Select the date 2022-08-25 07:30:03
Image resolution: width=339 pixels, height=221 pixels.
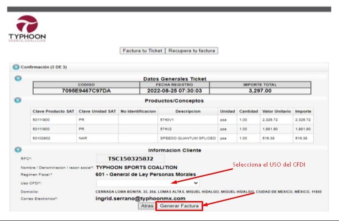tap(174, 91)
